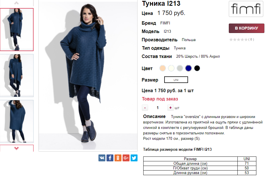Choose the cream white color swatch

(x=171, y=68)
